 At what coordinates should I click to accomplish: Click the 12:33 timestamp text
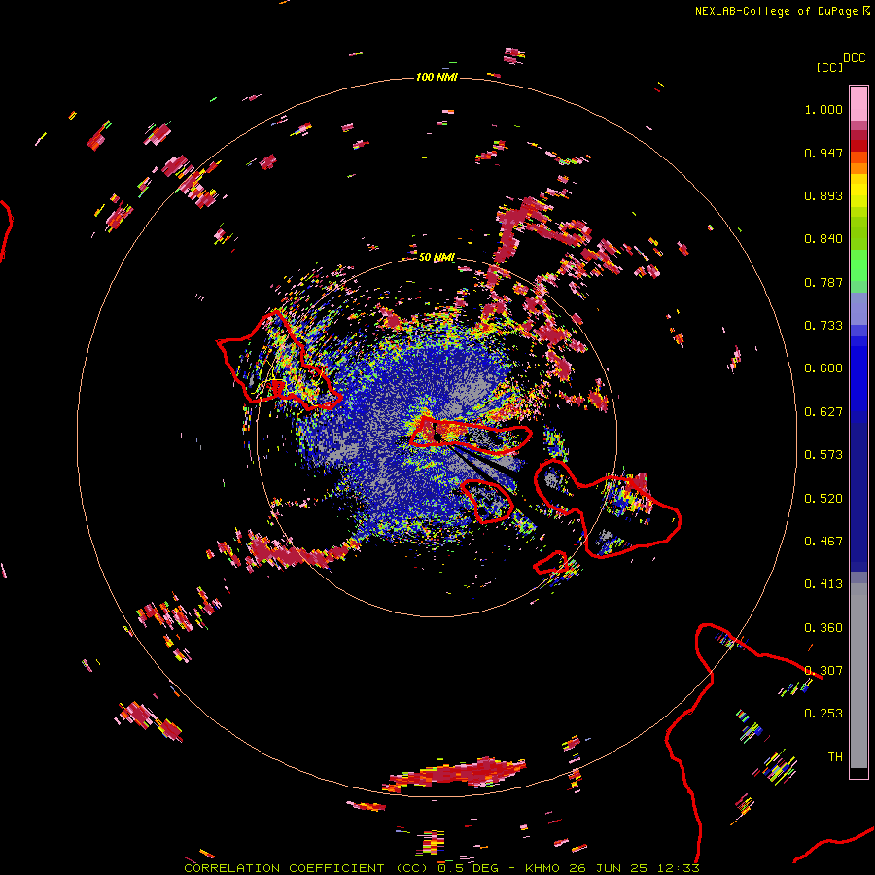[x=678, y=868]
